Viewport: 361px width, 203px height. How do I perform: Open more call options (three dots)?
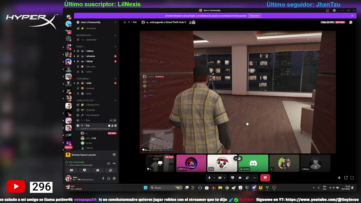pyautogui.click(x=255, y=178)
